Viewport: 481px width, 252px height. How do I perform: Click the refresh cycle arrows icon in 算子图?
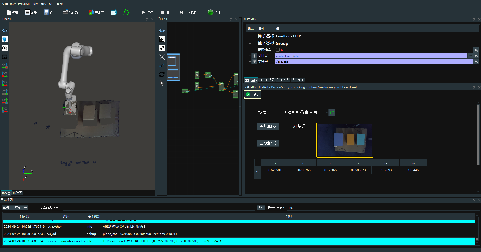click(x=162, y=74)
